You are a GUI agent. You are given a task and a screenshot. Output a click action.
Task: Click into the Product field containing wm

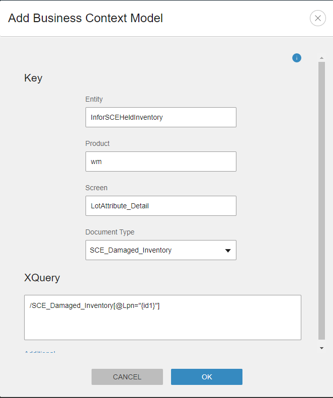pos(160,162)
